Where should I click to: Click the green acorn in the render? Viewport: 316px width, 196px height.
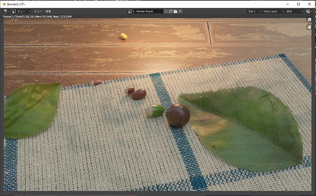[x=155, y=111]
